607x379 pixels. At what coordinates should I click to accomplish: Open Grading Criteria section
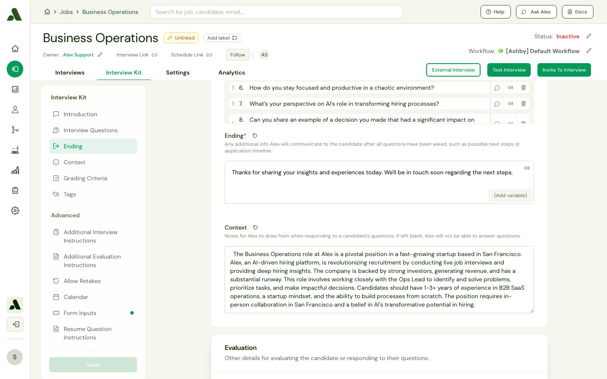pyautogui.click(x=93, y=178)
